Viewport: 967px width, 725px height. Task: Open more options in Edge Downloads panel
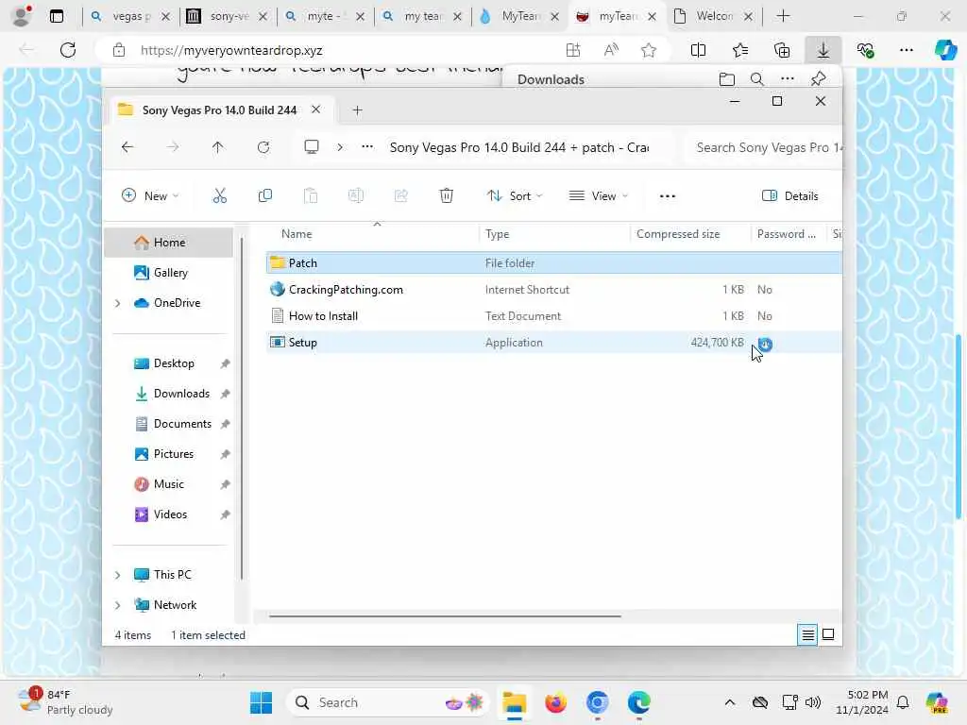[788, 79]
